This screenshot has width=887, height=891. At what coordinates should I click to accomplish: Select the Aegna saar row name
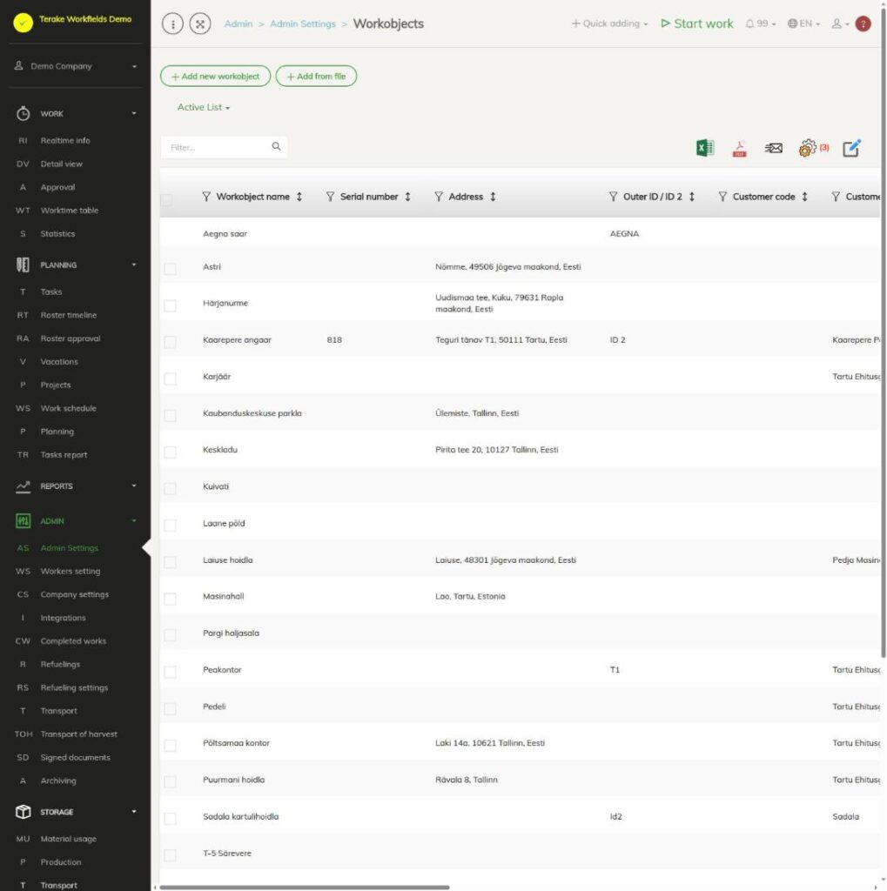[x=225, y=233]
